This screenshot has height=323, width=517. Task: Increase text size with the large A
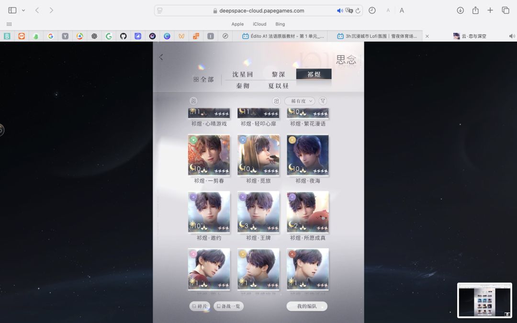402,10
